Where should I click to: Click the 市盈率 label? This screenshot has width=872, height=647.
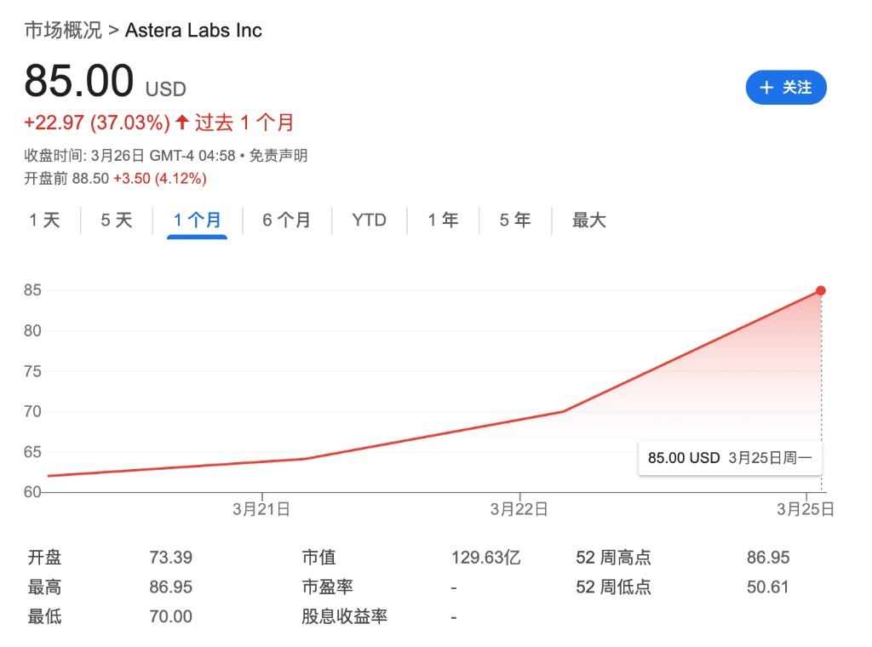click(328, 587)
